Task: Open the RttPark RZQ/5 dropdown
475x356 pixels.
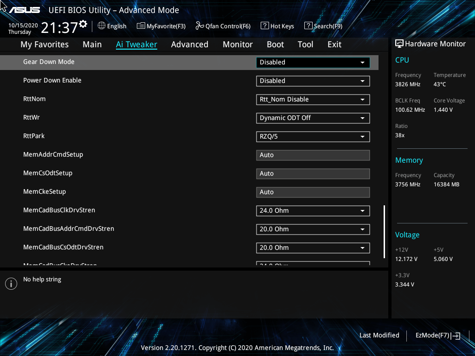Action: pyautogui.click(x=313, y=137)
